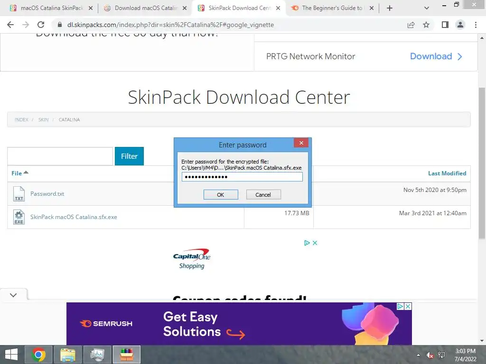This screenshot has height=364, width=486.
Task: Click the network tray icon
Action: [441, 355]
